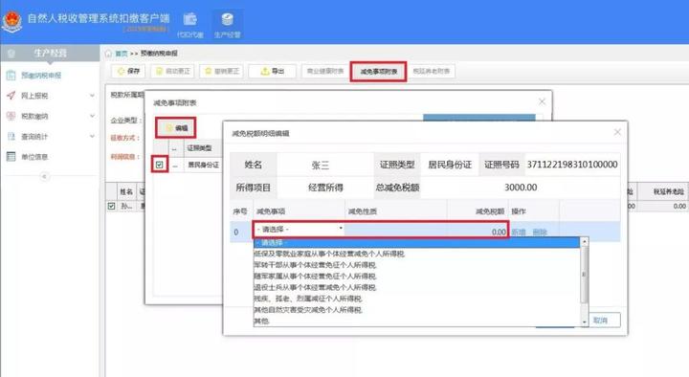Open the 减免事项 请选择 dropdown
Viewport: 689px width, 377px height.
point(299,230)
